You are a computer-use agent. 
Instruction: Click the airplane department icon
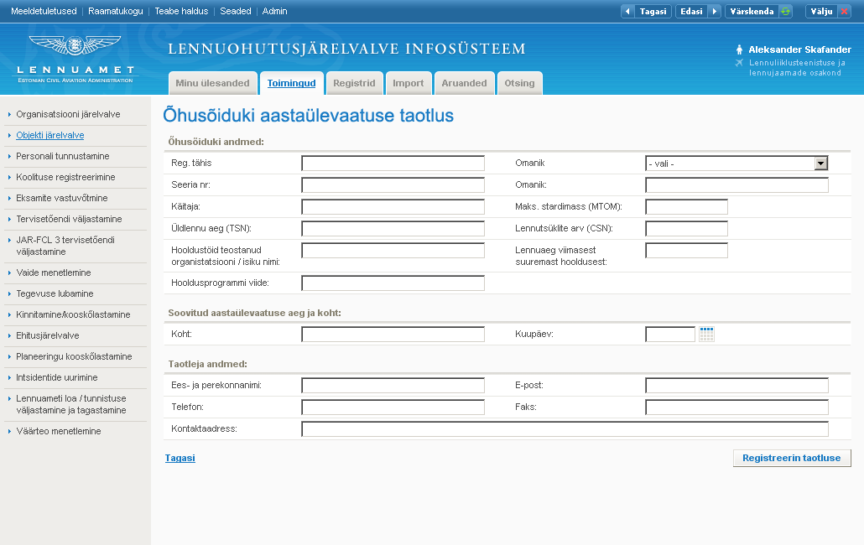click(740, 63)
